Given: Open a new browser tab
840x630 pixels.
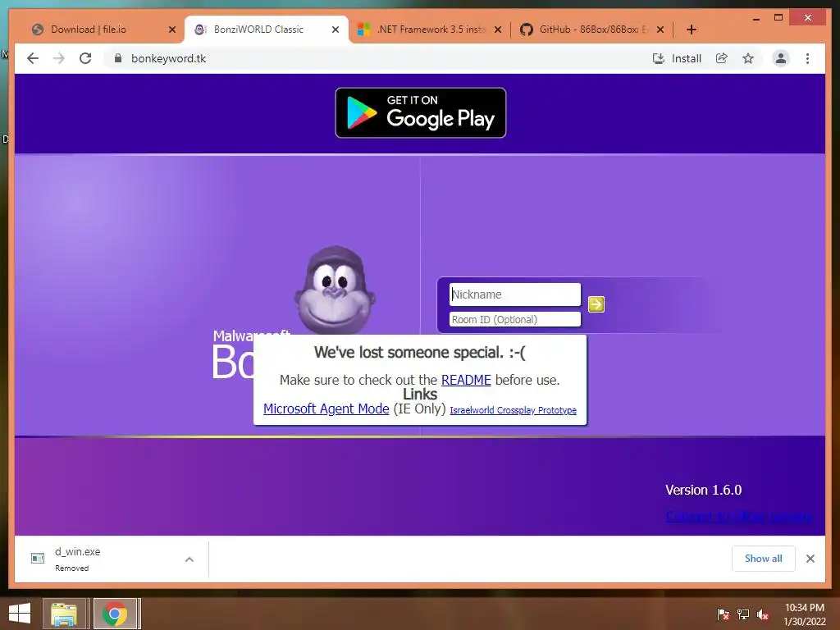Looking at the screenshot, I should pos(691,30).
